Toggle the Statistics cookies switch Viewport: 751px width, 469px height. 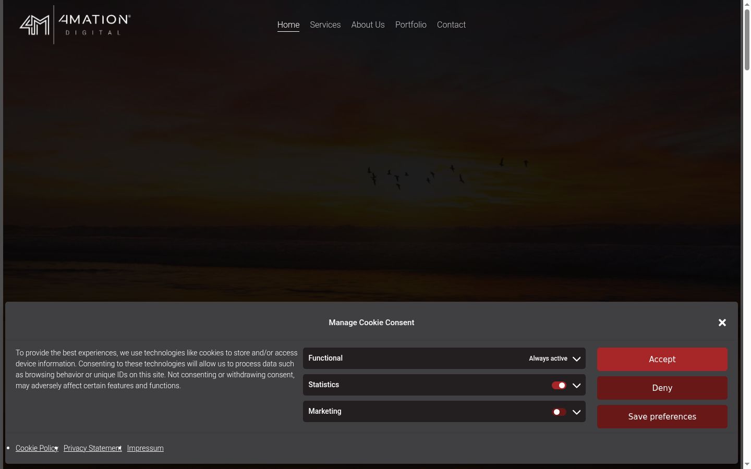[559, 386]
